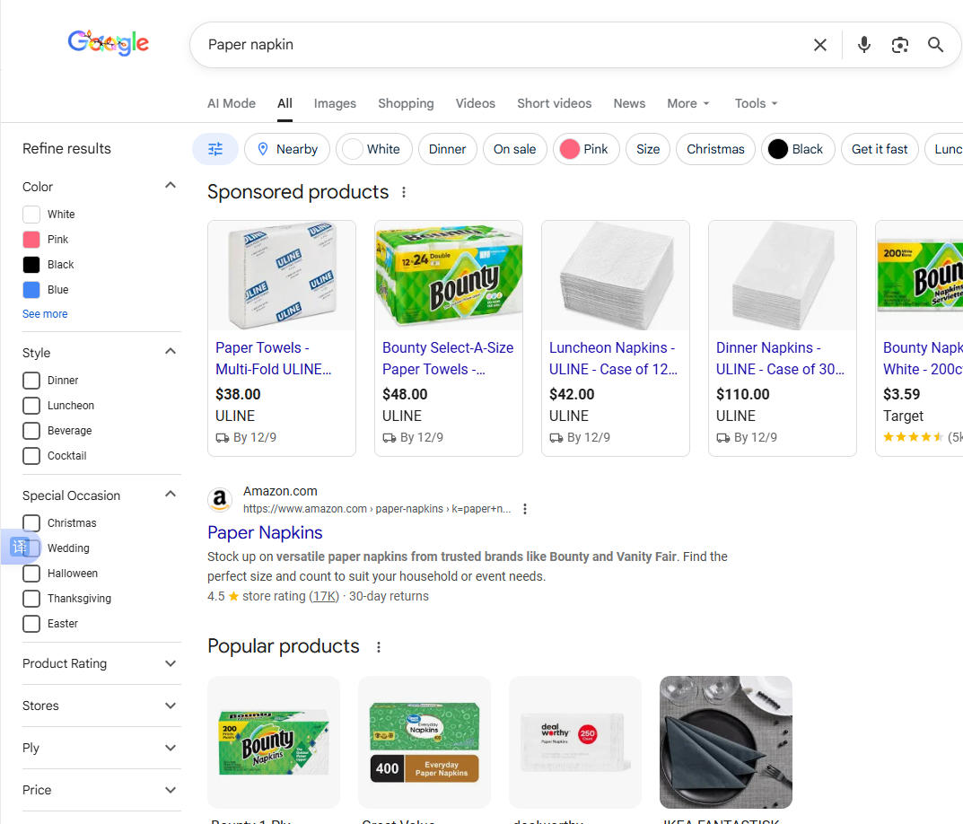Clear the search box with X icon
Viewport: 963px width, 824px height.
(x=820, y=45)
